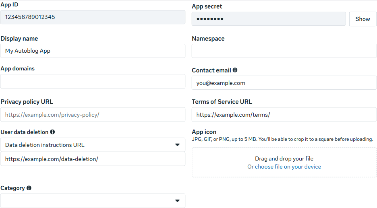377x208 pixels.
Task: Edit the Contact email field
Action: coord(284,83)
